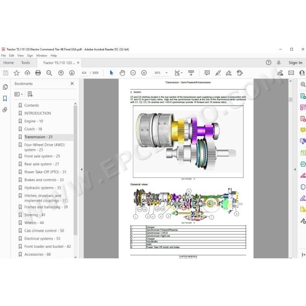Toggle the bookmarks panel ribbon icon
Viewport: 306px width, 306px height.
pyautogui.click(x=5, y=98)
